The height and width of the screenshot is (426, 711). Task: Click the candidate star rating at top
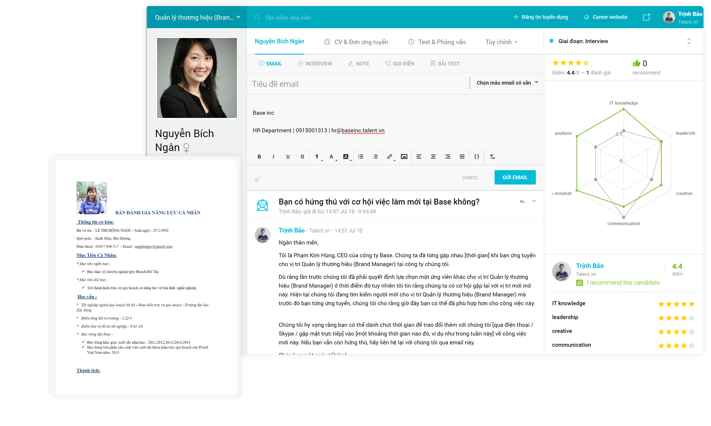(570, 63)
